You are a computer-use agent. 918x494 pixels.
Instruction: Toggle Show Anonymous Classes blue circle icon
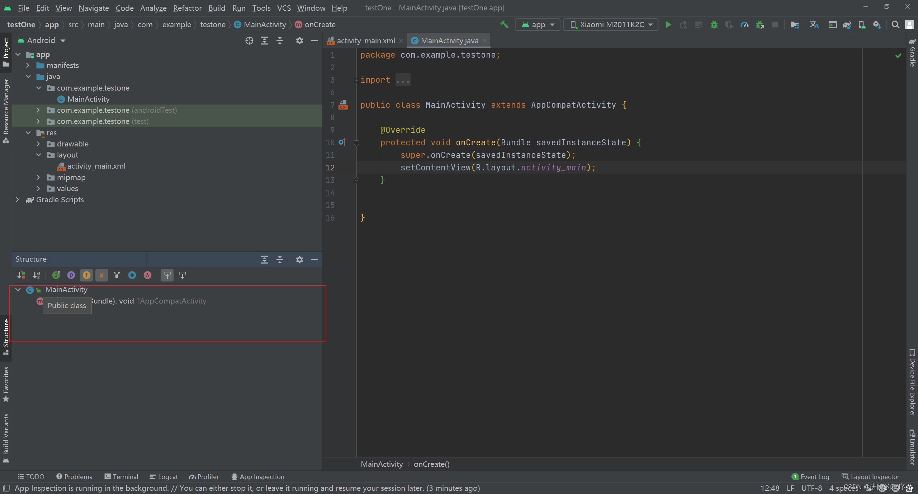pyautogui.click(x=132, y=275)
